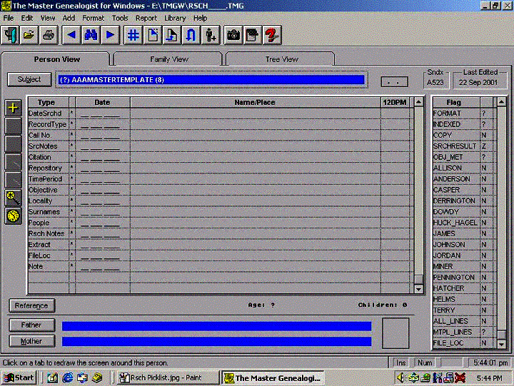
Task: Open the Report menu
Action: (146, 18)
